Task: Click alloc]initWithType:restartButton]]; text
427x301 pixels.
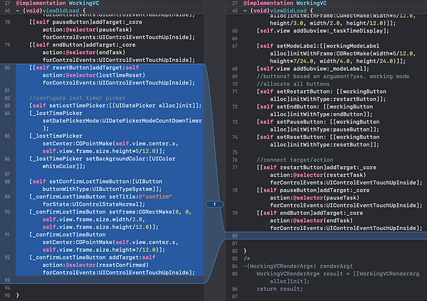Action: (x=328, y=99)
